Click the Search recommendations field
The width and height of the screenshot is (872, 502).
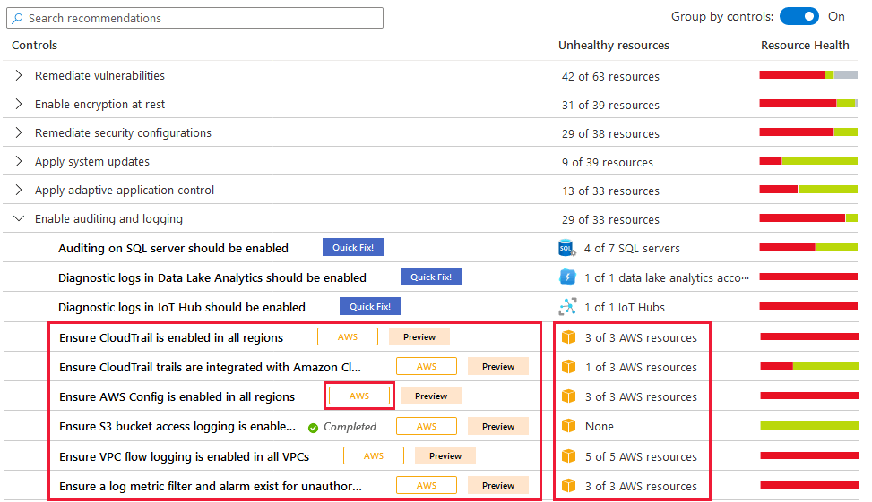point(194,18)
